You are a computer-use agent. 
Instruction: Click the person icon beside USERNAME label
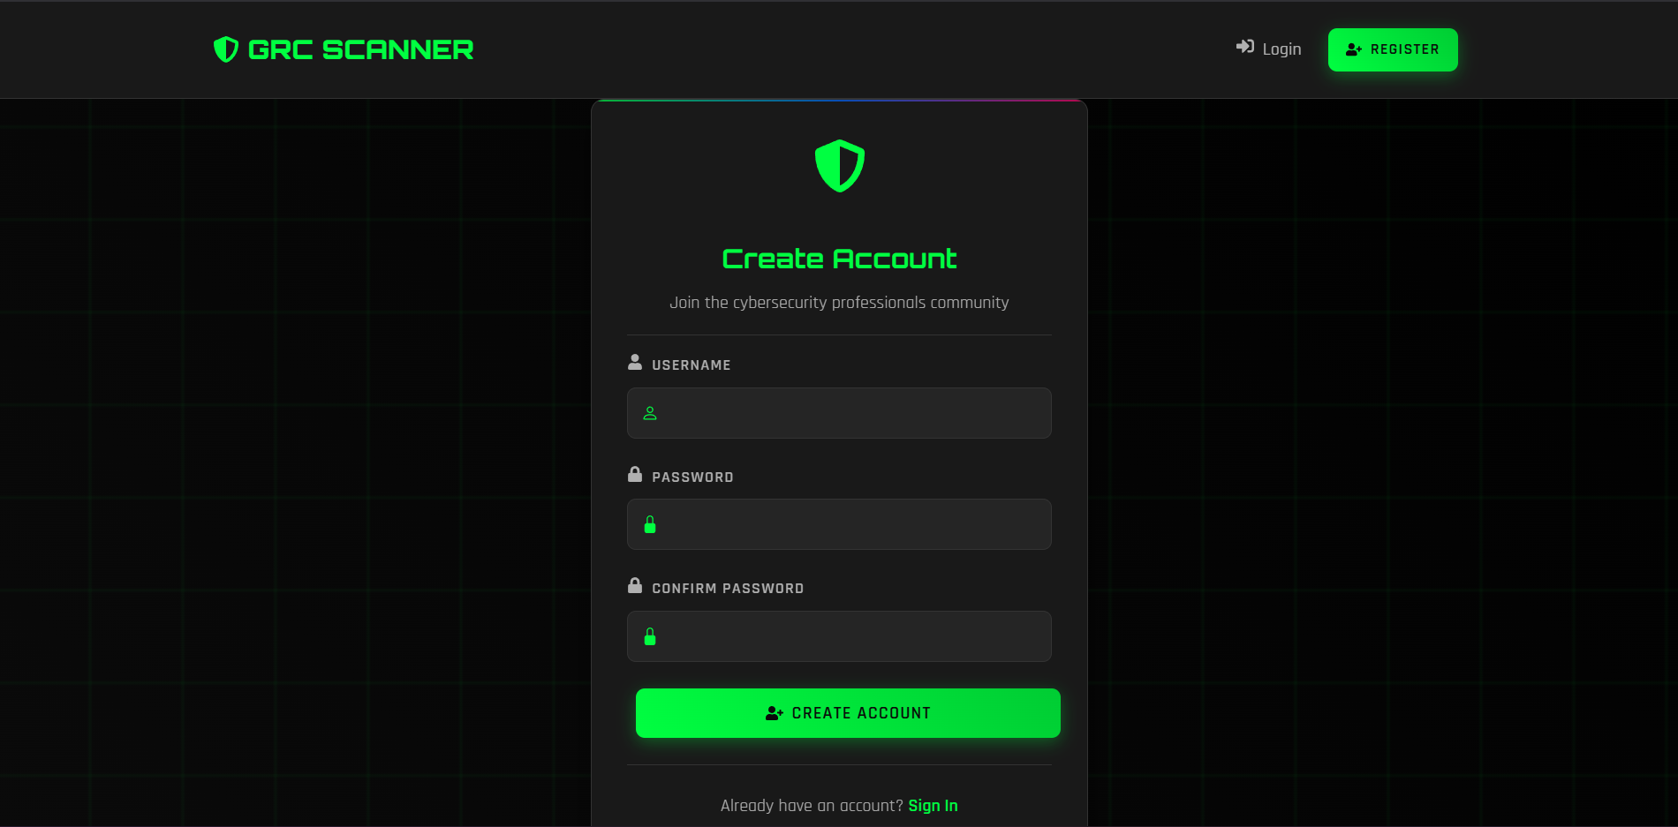click(635, 362)
